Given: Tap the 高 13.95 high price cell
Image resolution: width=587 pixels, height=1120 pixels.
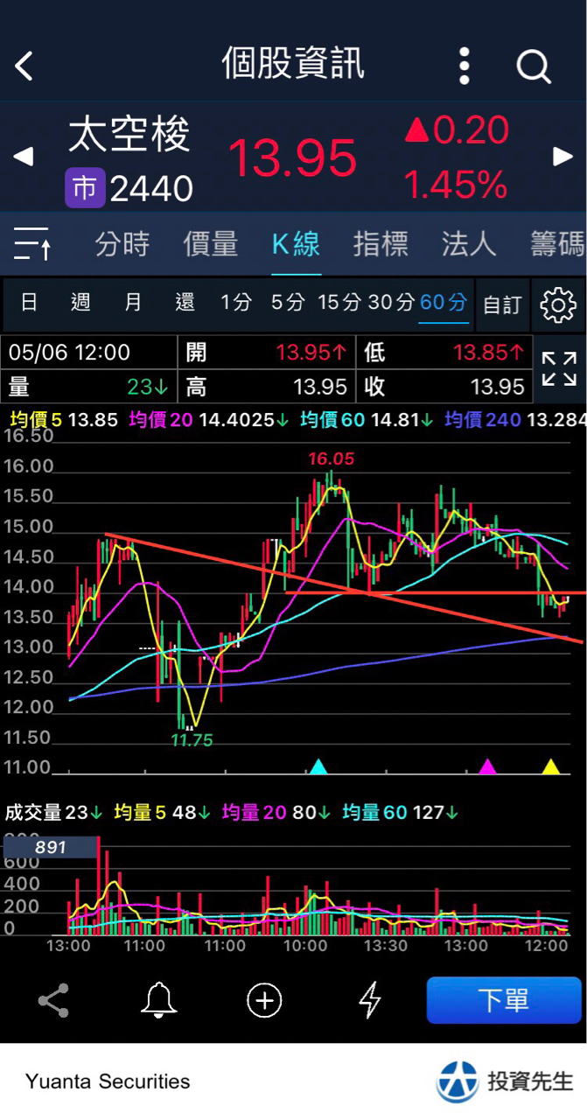Looking at the screenshot, I should [x=266, y=386].
